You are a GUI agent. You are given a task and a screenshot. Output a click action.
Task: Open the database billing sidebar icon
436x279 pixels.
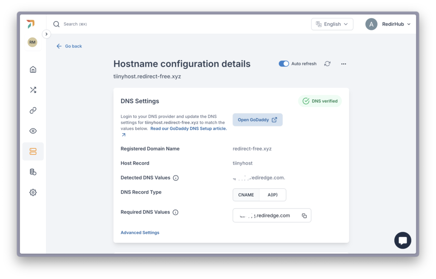tap(33, 172)
